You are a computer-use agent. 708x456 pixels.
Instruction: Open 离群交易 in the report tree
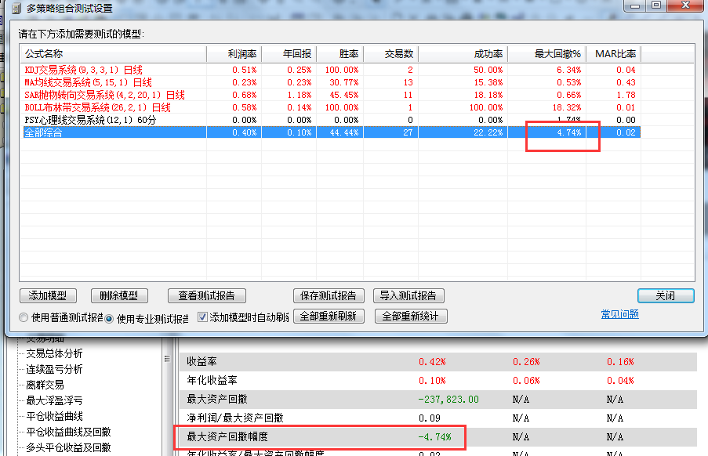pos(45,385)
